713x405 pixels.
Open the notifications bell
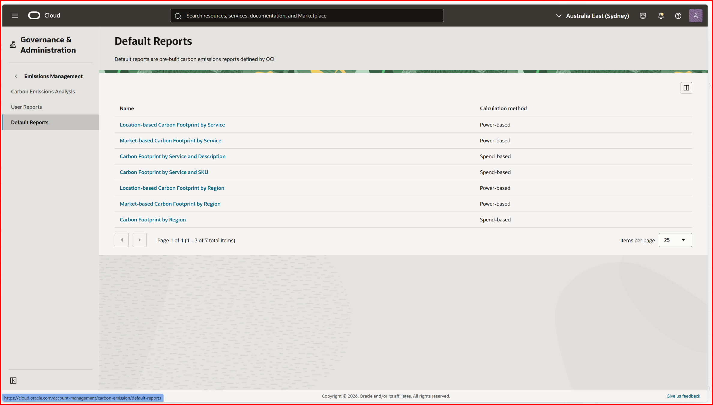pyautogui.click(x=660, y=16)
